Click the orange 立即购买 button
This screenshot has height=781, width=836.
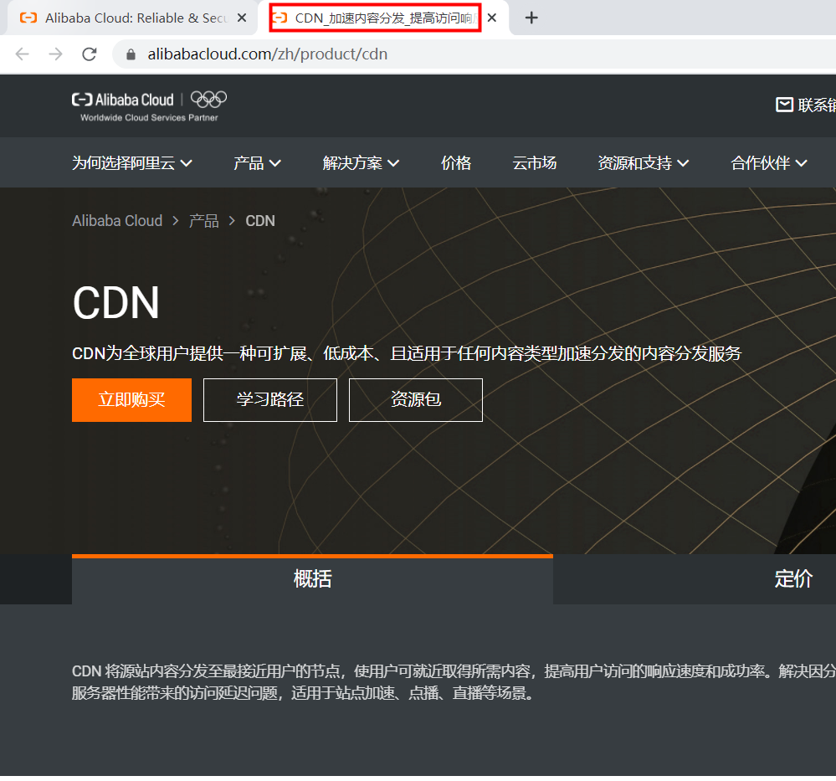[x=131, y=400]
